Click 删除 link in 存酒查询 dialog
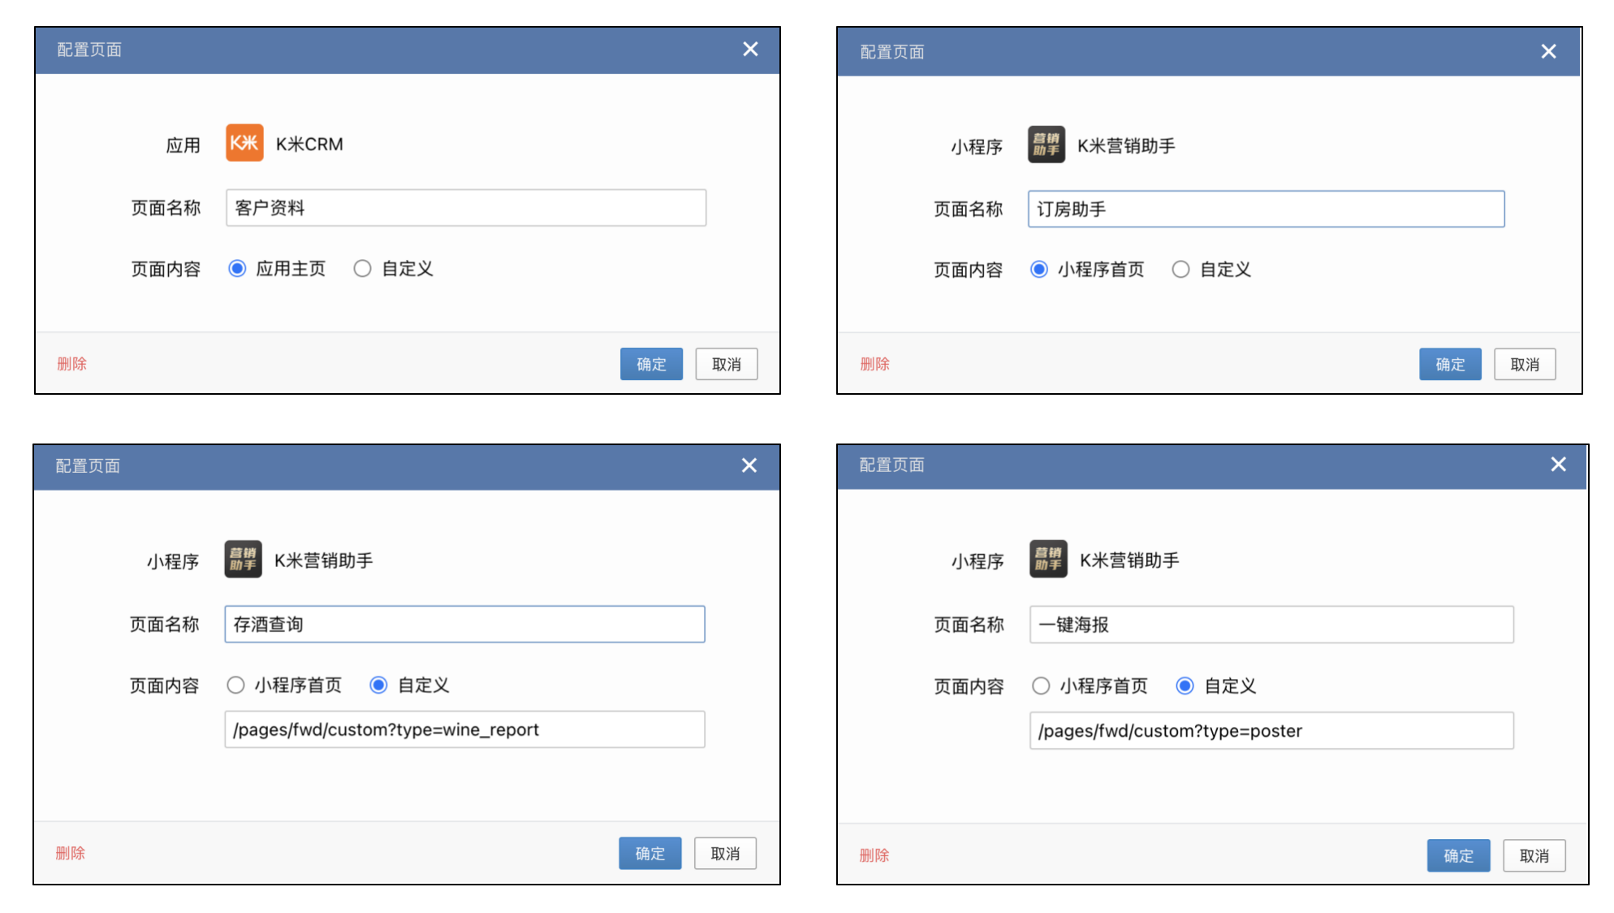1614x913 pixels. (70, 853)
